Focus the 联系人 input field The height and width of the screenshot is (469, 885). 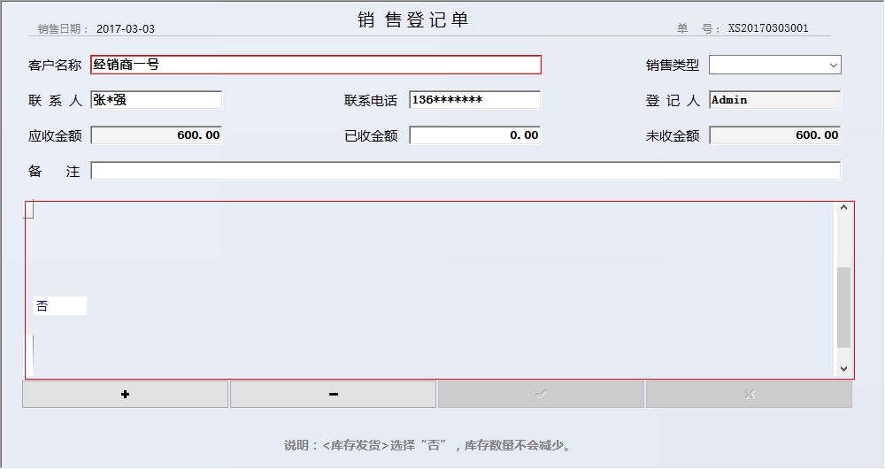pyautogui.click(x=156, y=100)
